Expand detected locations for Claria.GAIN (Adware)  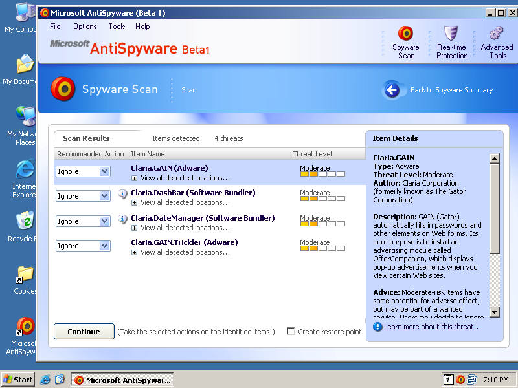[134, 178]
